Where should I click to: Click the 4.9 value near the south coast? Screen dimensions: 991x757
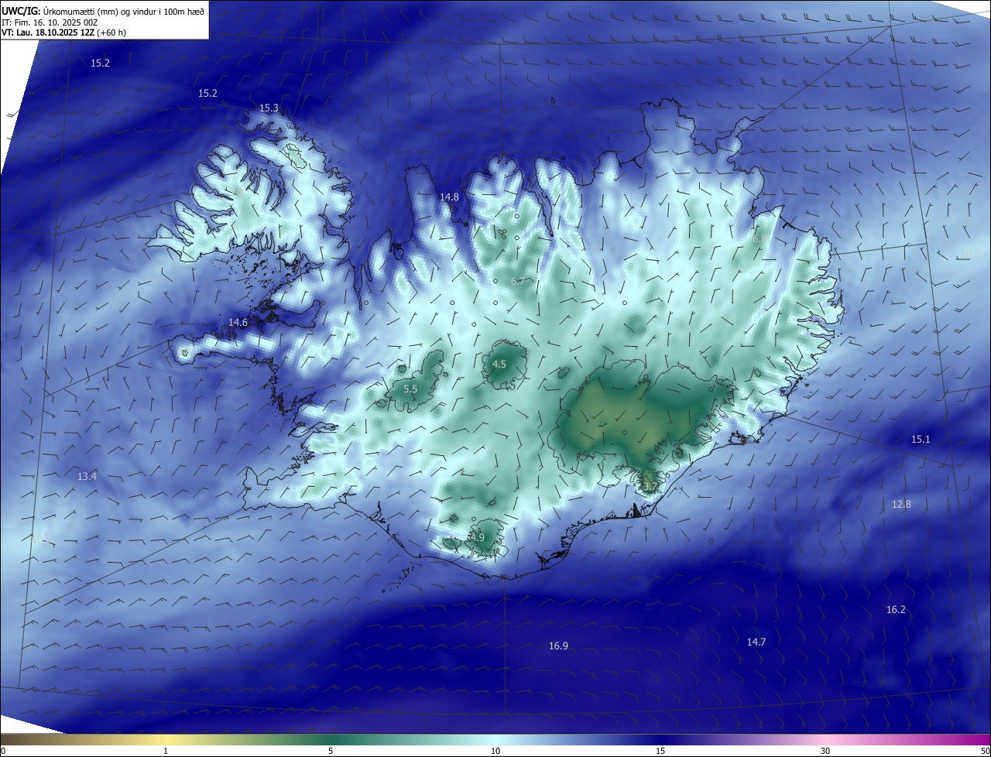pos(477,537)
